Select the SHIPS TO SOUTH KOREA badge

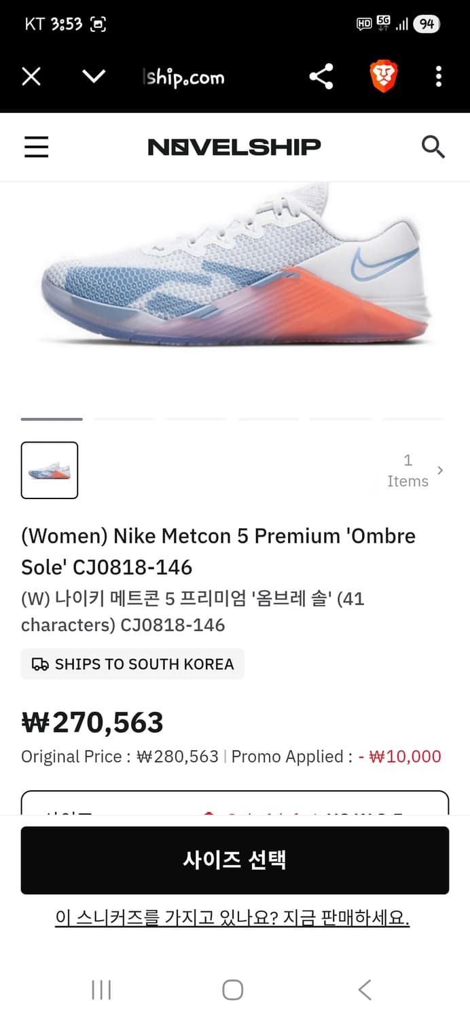132,664
